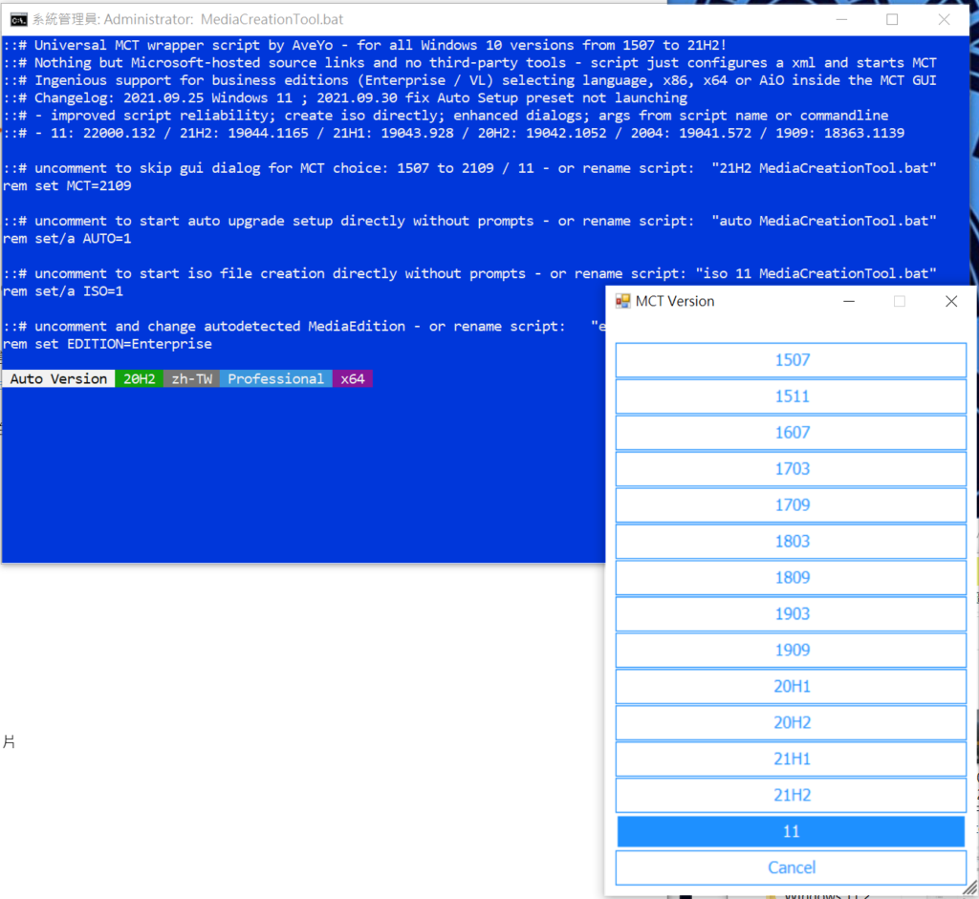Select version 1507 in MCT Version

(791, 360)
